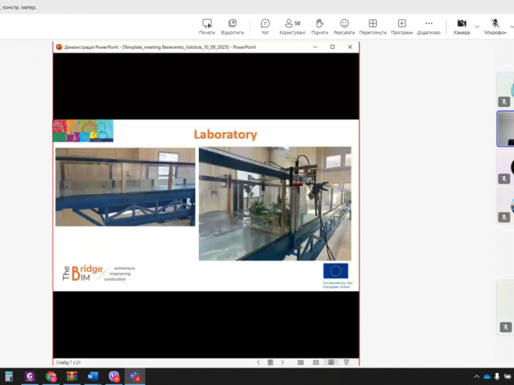
Task: Raise hand in the meeting
Action: point(320,27)
